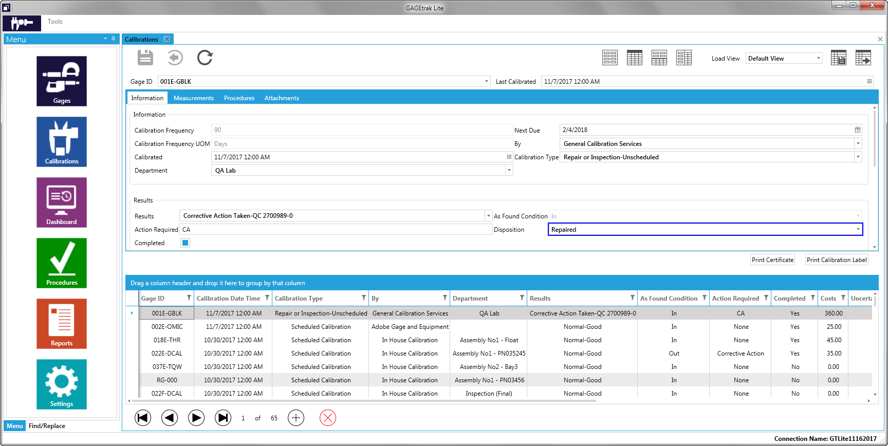Switch to the Information tab

(147, 98)
